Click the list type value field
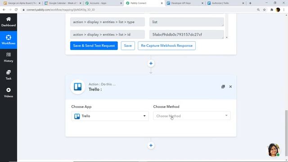This screenshot has height=162, width=288. tap(186, 22)
